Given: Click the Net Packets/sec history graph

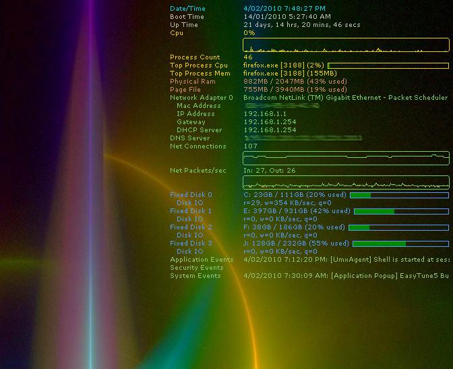Looking at the screenshot, I should [346, 182].
